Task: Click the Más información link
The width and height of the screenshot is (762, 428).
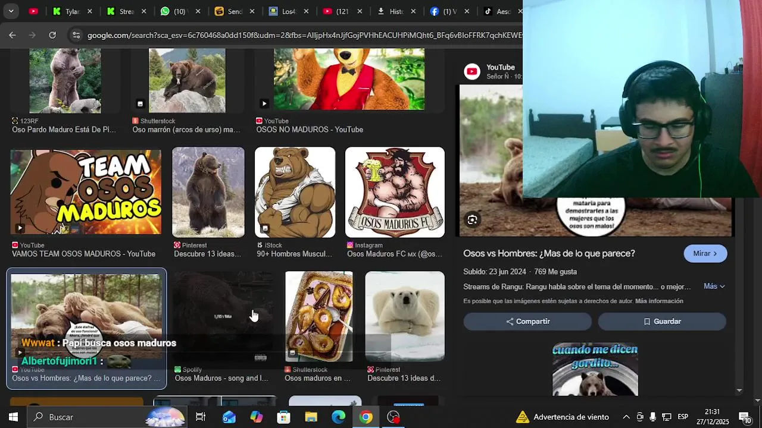Action: 659,301
